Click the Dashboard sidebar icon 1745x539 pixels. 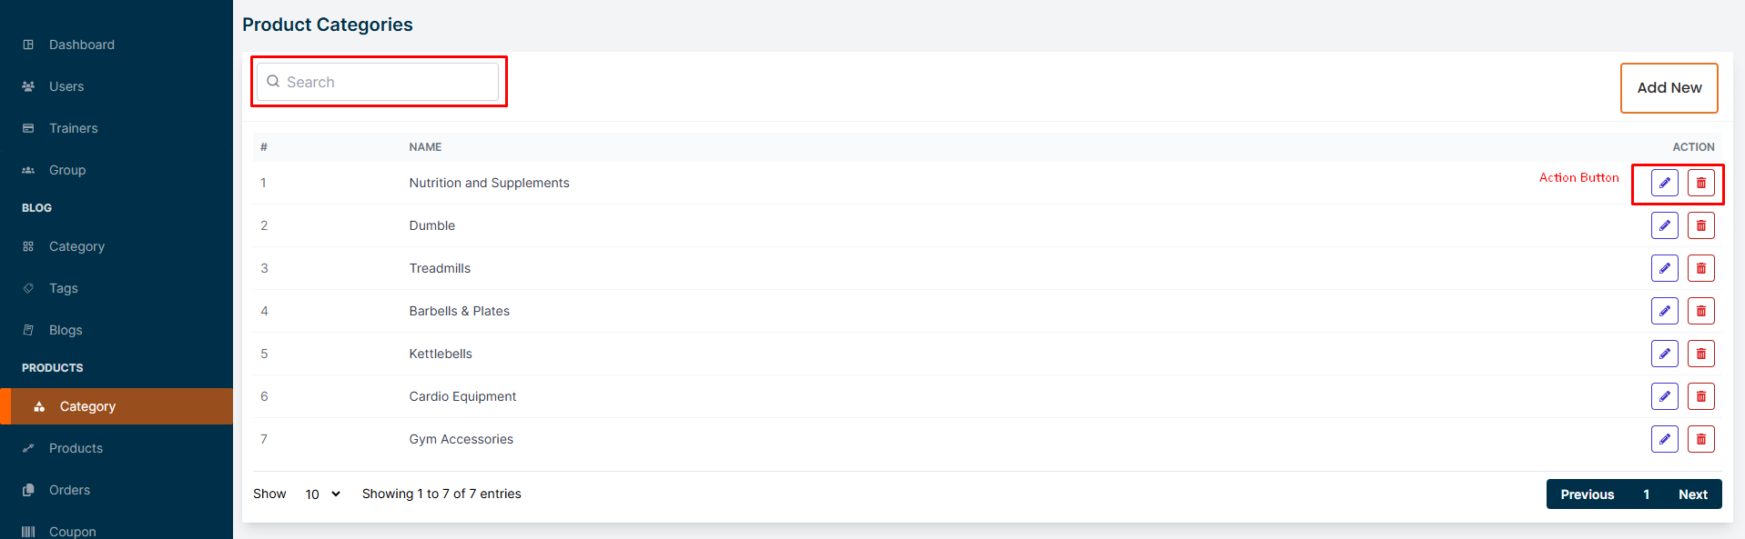(28, 45)
